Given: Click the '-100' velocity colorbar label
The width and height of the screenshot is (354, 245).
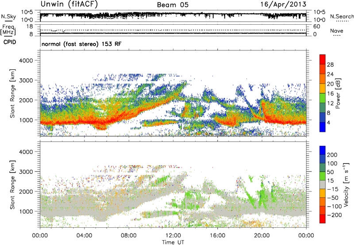Looking at the screenshot, I should click(334, 207).
